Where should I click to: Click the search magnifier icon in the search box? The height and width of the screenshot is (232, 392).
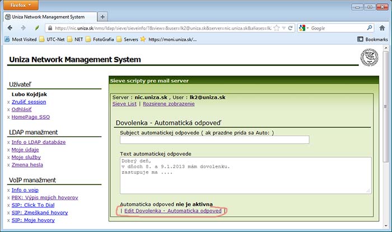coord(370,28)
